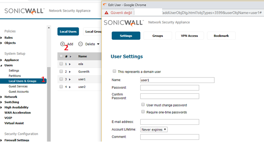Open Guest Services menu item
Viewport: 264px width, 160px height.
18,86
